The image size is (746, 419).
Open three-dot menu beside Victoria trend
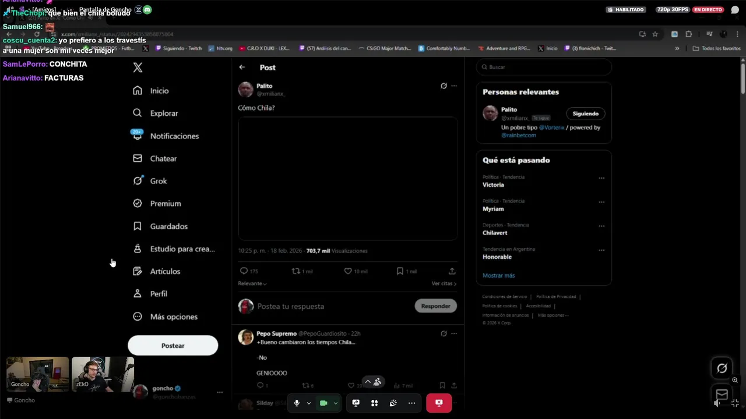601,178
